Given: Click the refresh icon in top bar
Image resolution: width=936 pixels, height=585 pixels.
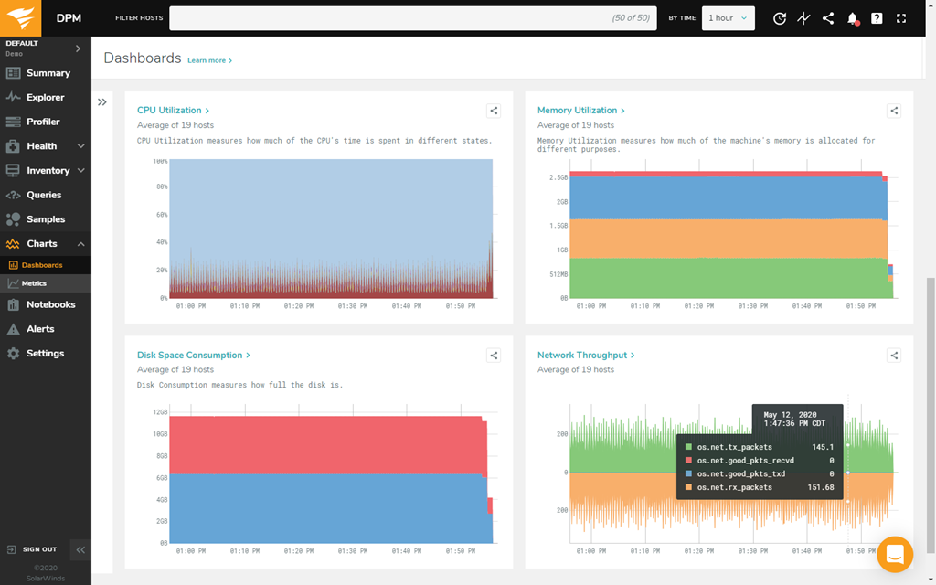Looking at the screenshot, I should (x=780, y=18).
